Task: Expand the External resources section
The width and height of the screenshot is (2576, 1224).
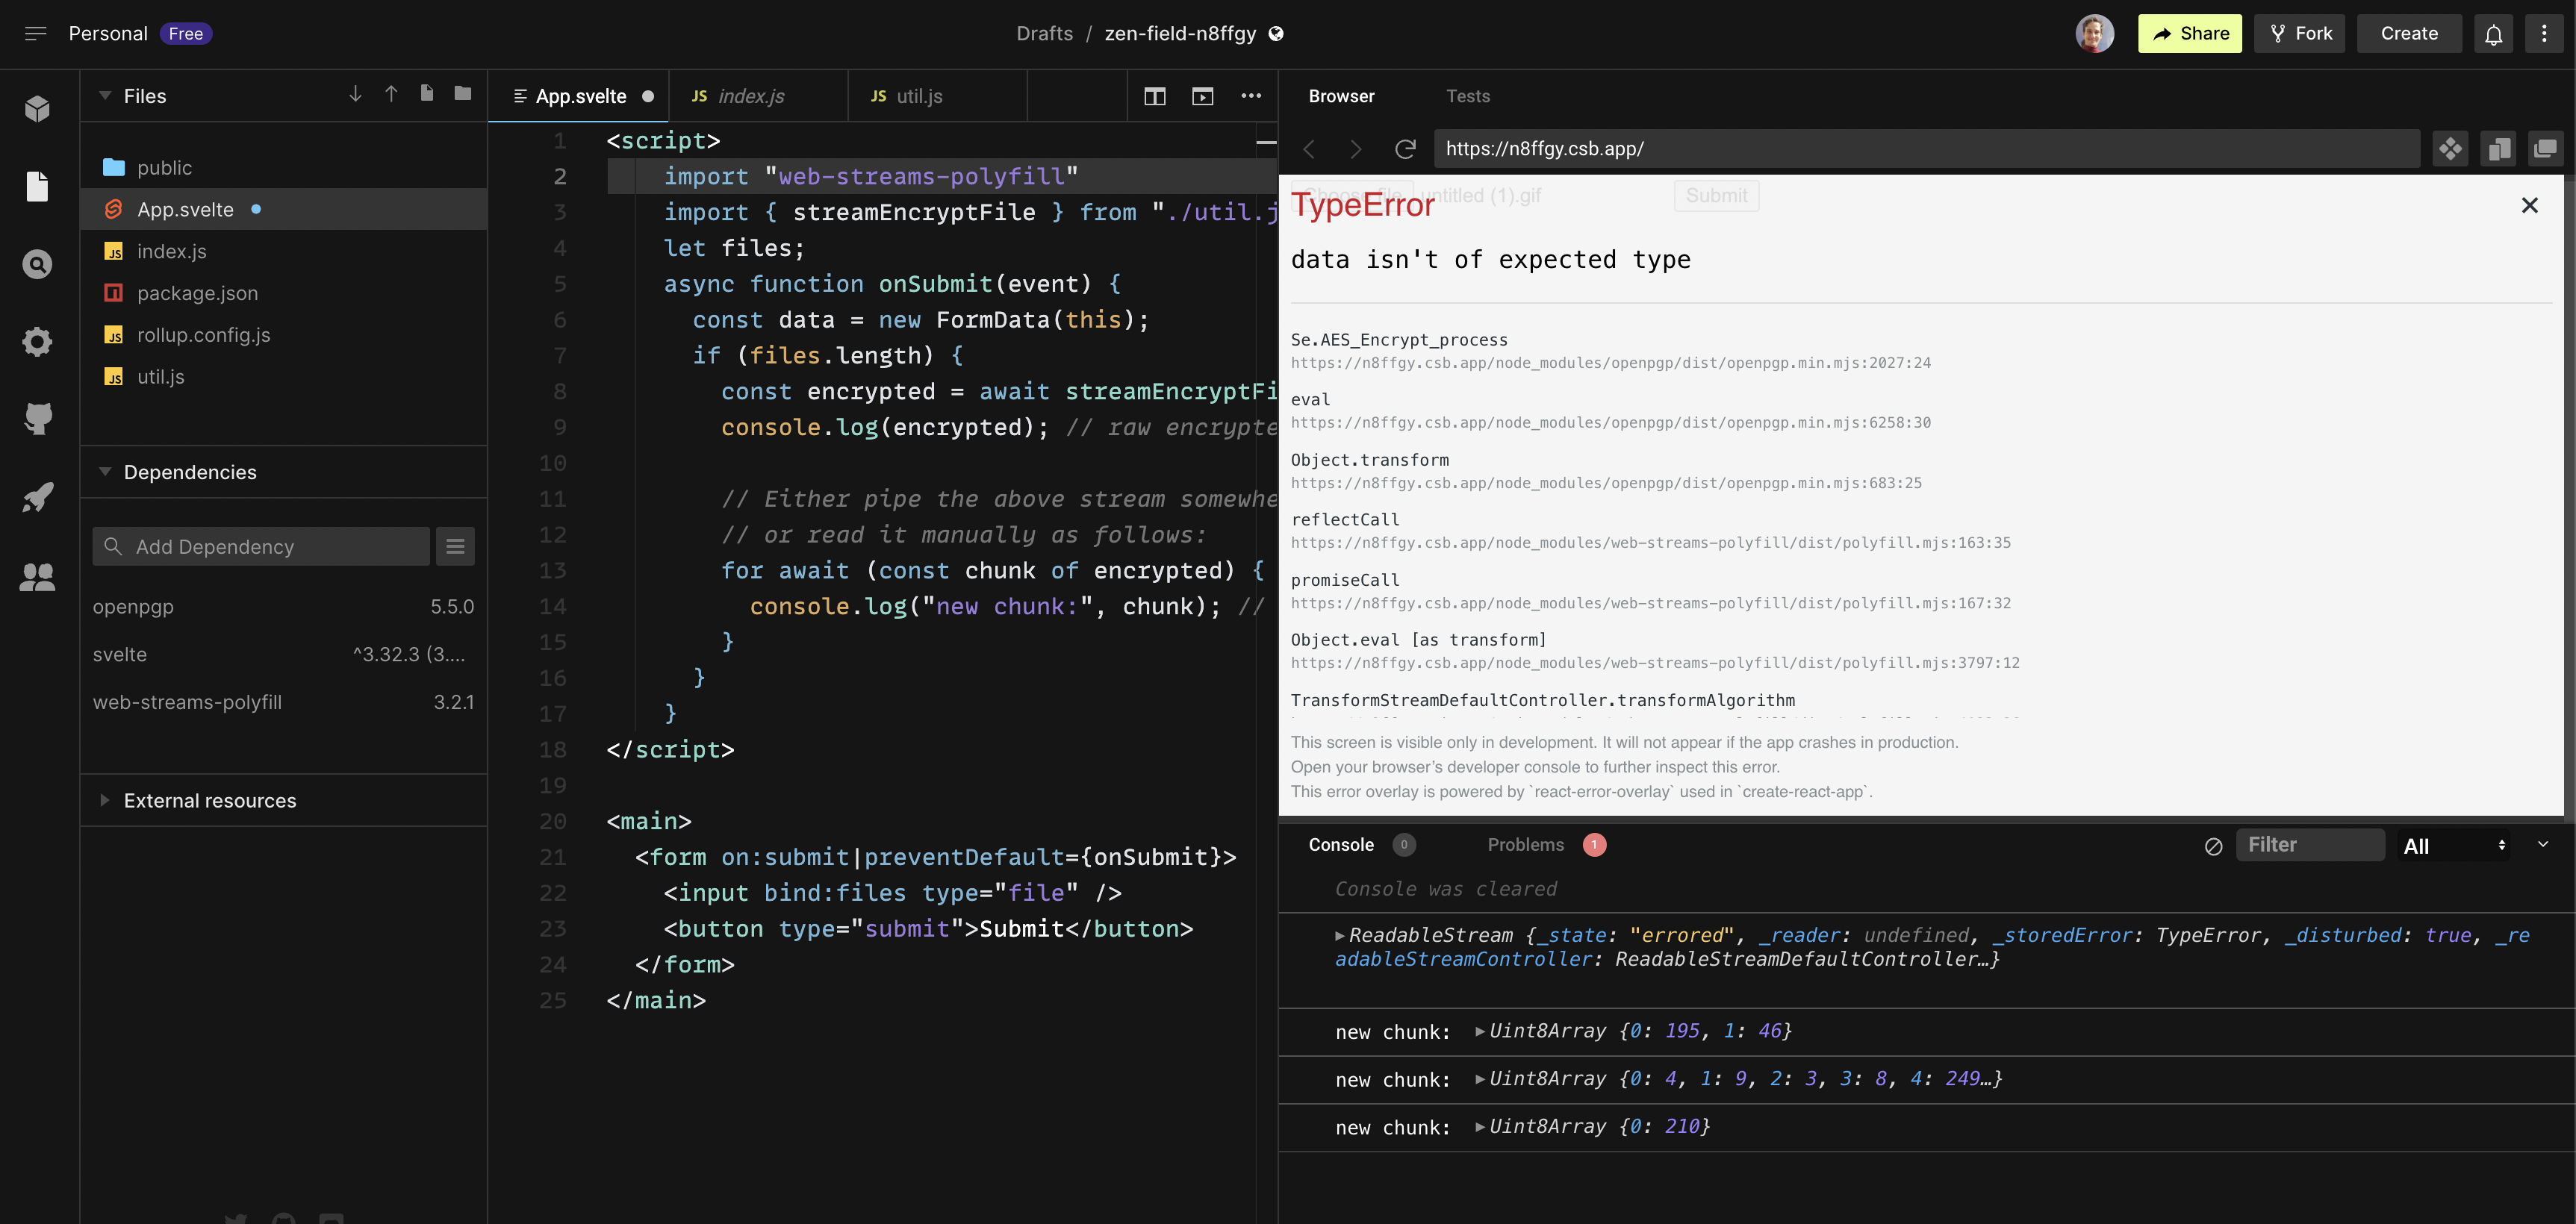Action: point(105,800)
